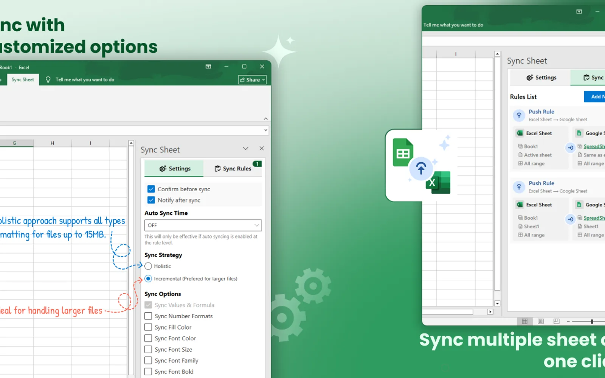Open Sync Sheet pane options chevron
The height and width of the screenshot is (378, 605).
(x=245, y=149)
